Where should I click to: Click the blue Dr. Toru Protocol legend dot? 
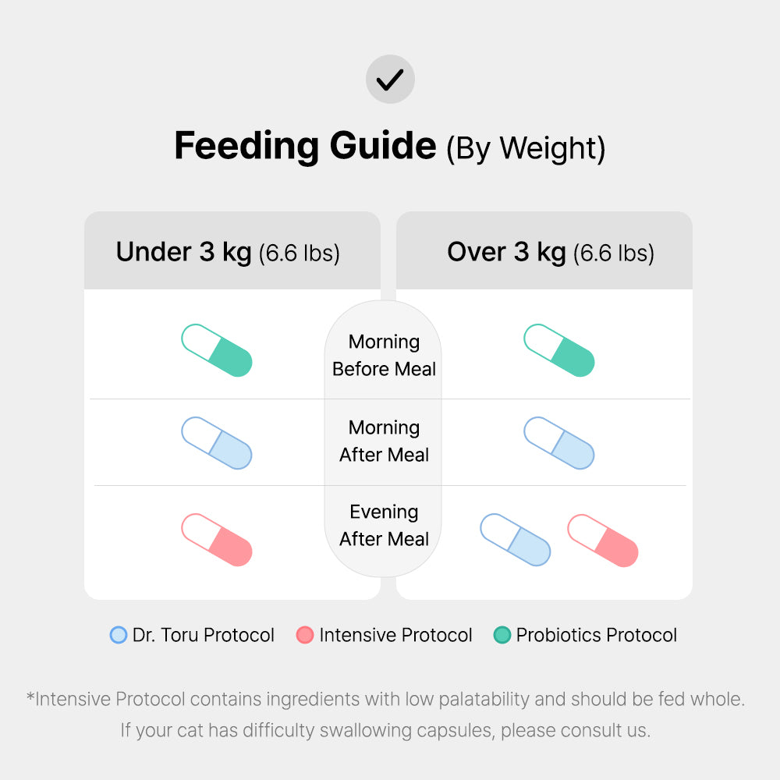coord(119,636)
